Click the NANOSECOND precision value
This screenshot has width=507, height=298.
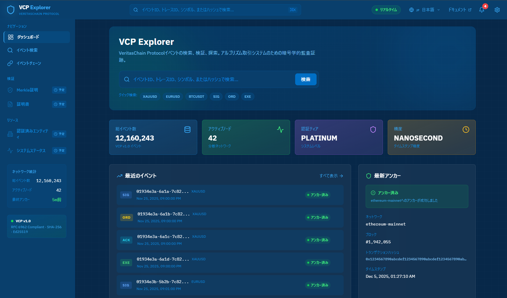click(x=418, y=138)
